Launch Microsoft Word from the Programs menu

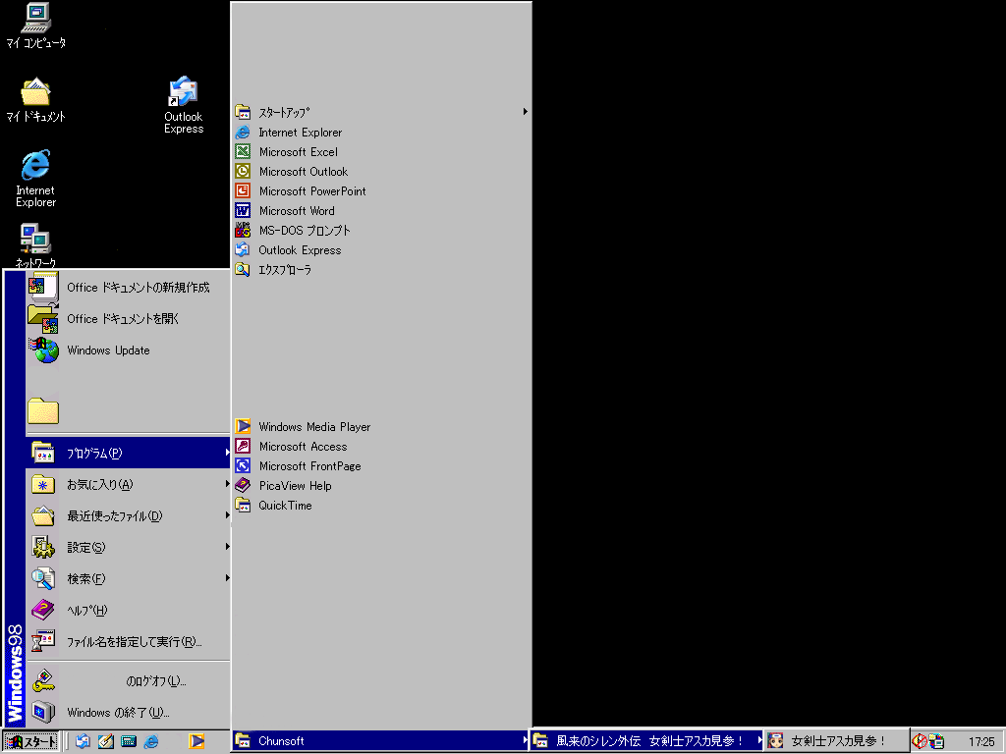381,211
